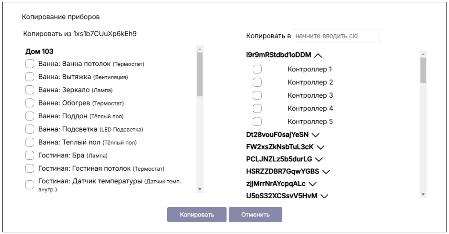Select the Ванна: Зеркало device checkbox

[x=30, y=90]
